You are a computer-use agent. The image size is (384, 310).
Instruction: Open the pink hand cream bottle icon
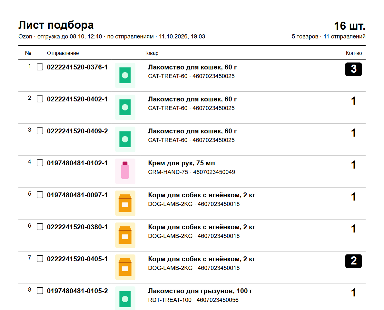[125, 171]
